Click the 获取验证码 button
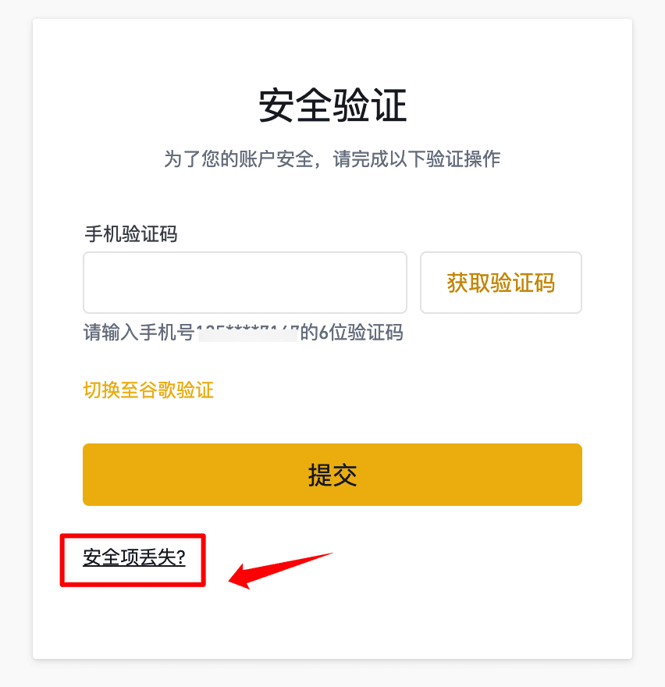665x687 pixels. coord(501,283)
